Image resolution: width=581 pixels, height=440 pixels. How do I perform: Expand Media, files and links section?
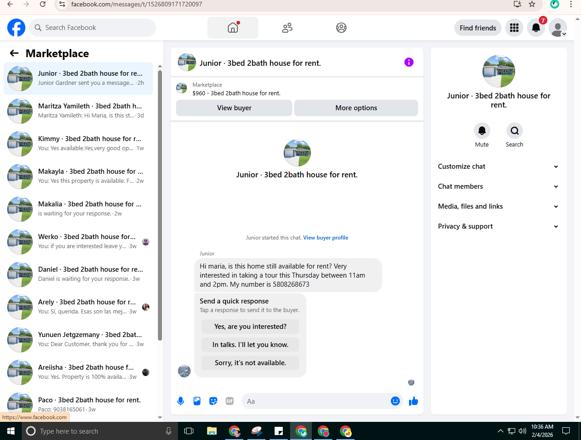pos(498,206)
